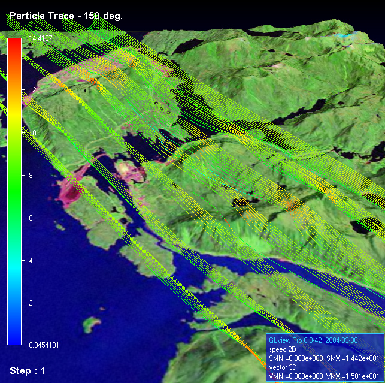
Task: Click the red top of the color bar
Action: point(14,46)
